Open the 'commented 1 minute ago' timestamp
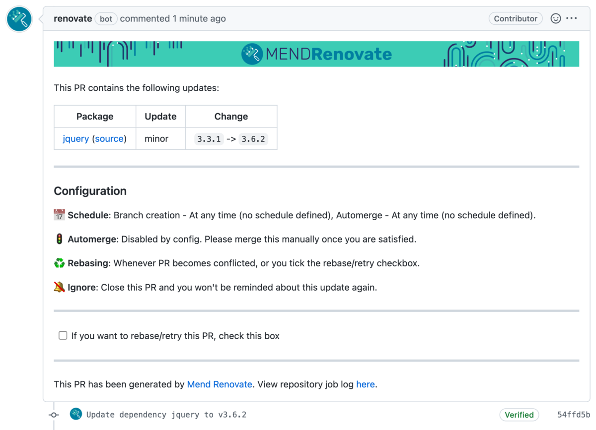 point(173,18)
